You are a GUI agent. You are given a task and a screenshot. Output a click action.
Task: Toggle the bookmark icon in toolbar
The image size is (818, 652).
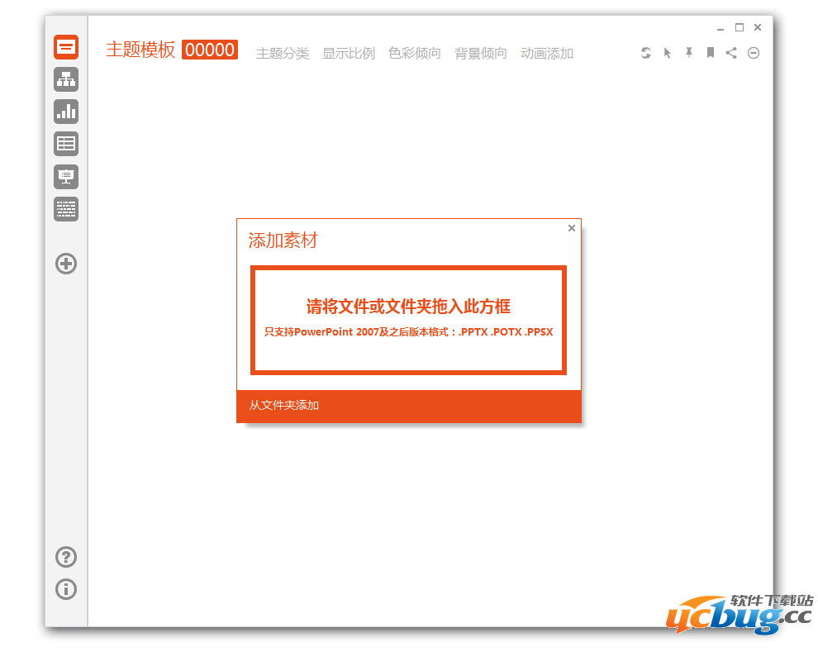coord(710,53)
